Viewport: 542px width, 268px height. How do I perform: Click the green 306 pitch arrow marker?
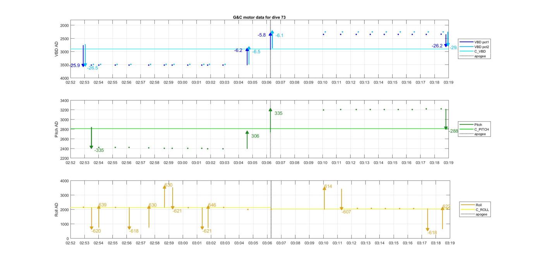click(x=247, y=140)
